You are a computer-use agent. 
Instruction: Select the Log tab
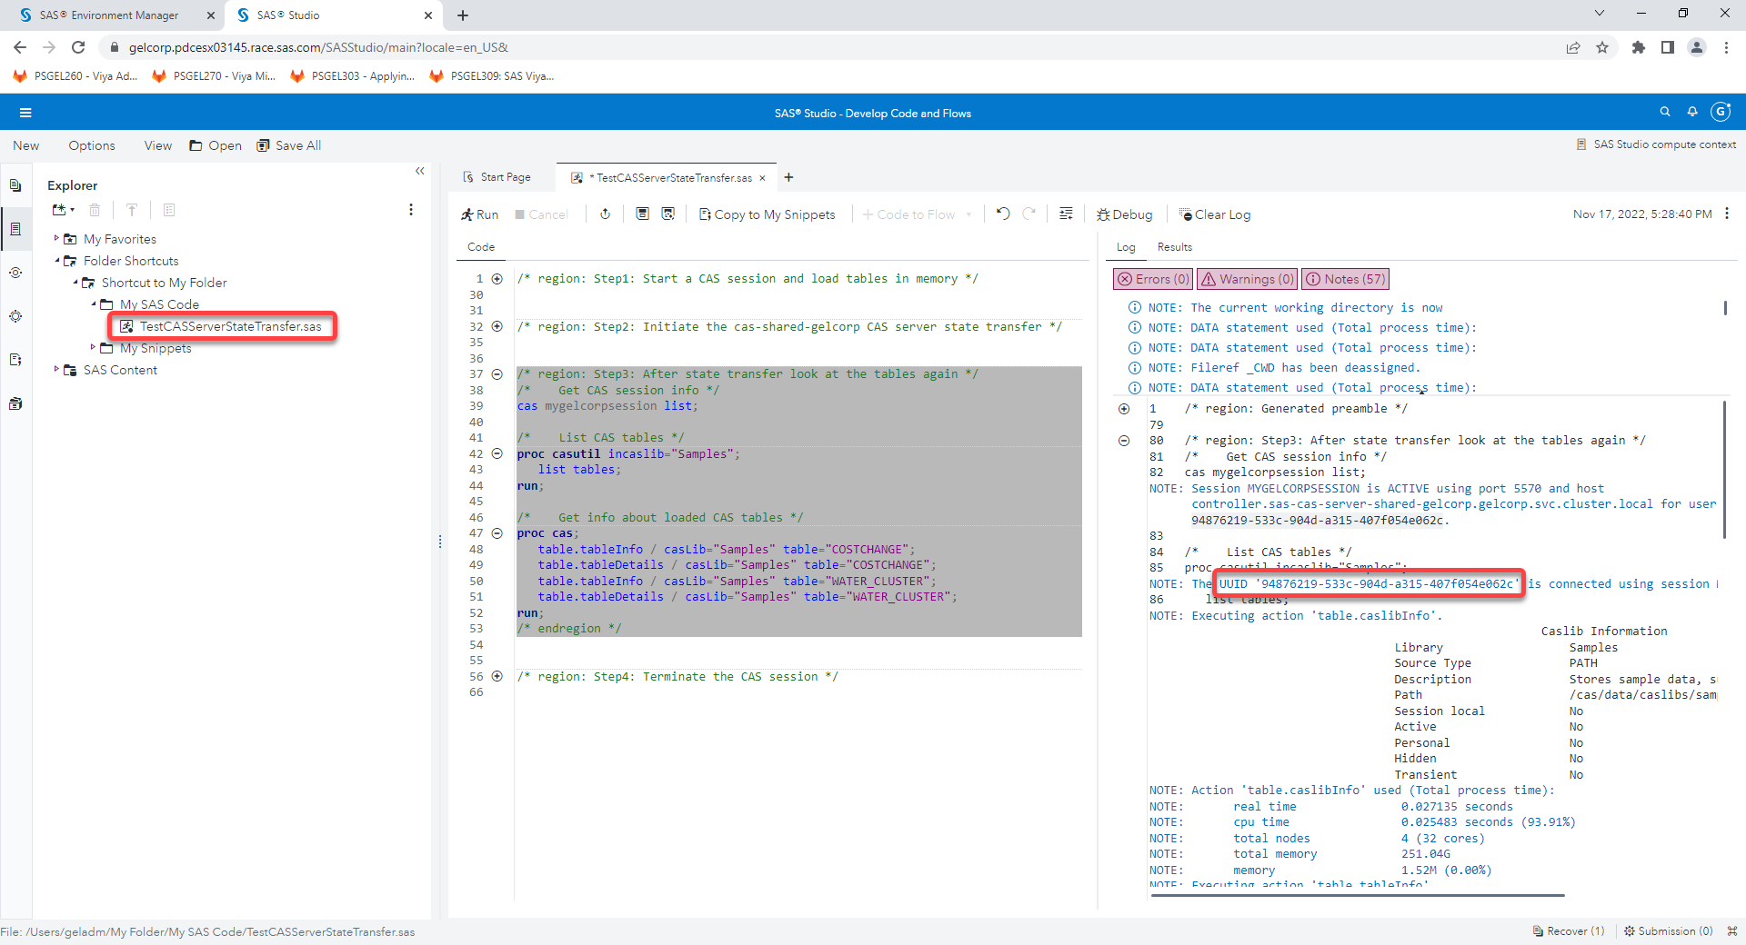click(1126, 247)
